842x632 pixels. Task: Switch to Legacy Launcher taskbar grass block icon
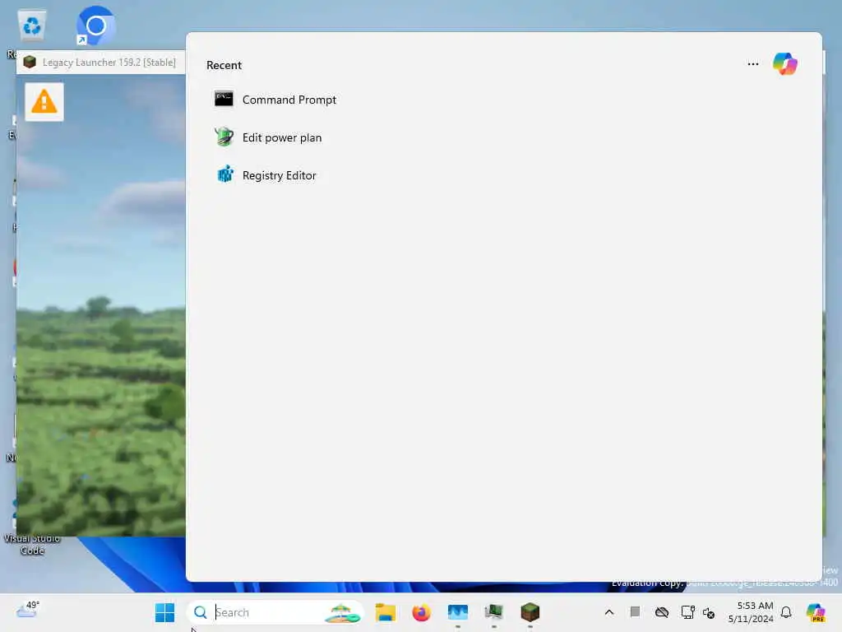(x=530, y=611)
